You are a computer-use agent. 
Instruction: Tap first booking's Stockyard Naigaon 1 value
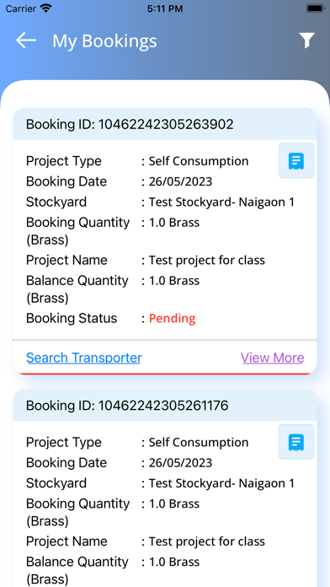tap(221, 202)
